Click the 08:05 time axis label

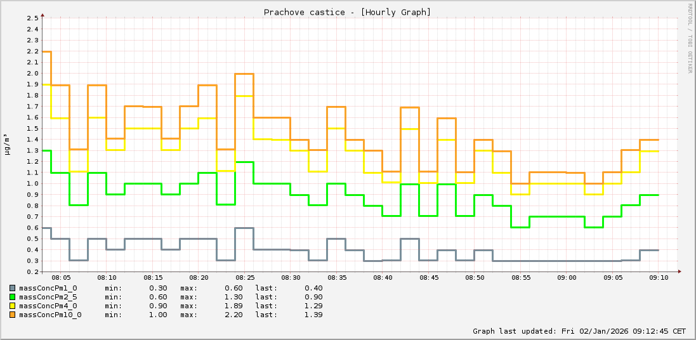[60, 278]
